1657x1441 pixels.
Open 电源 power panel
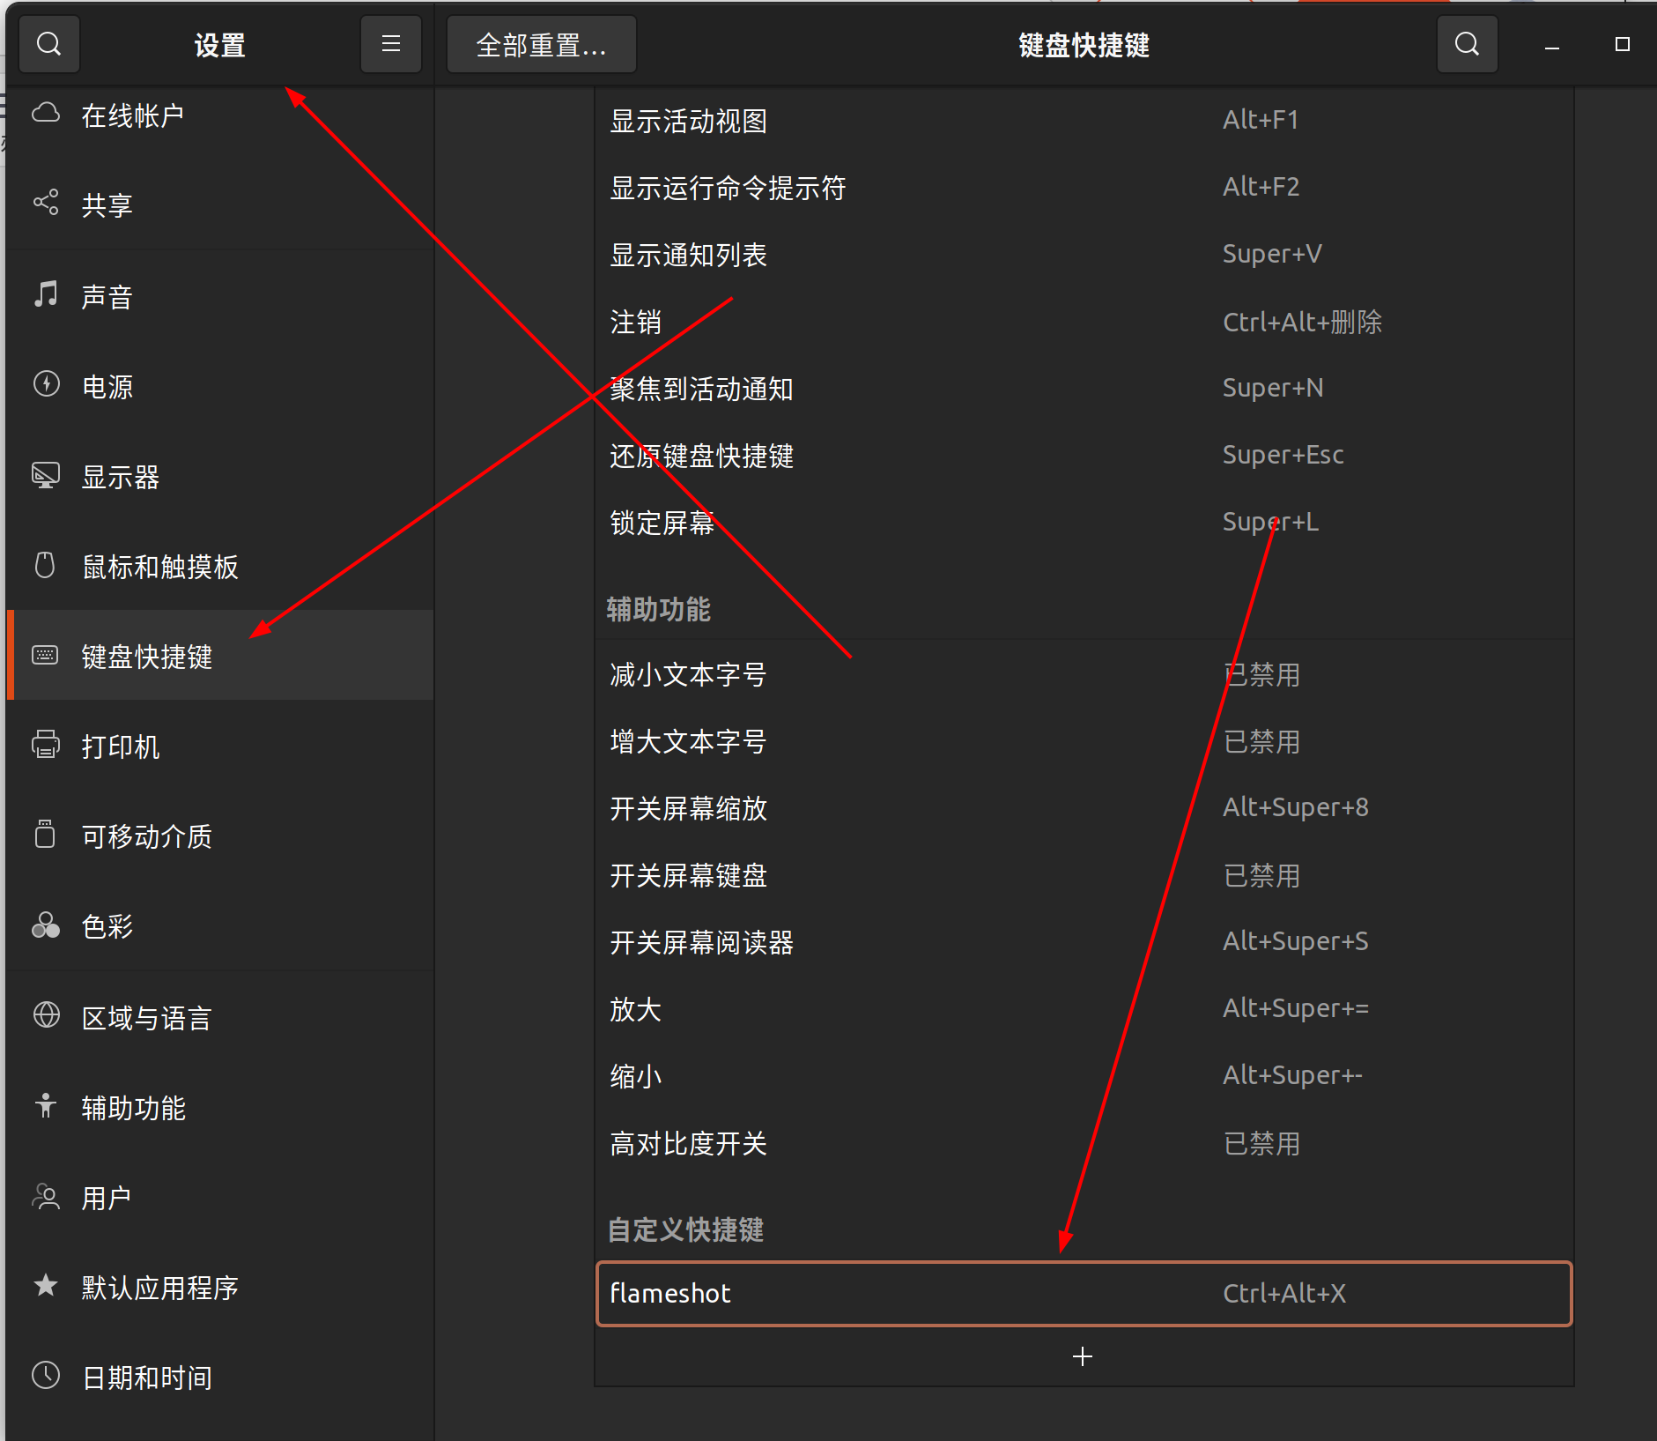click(219, 386)
